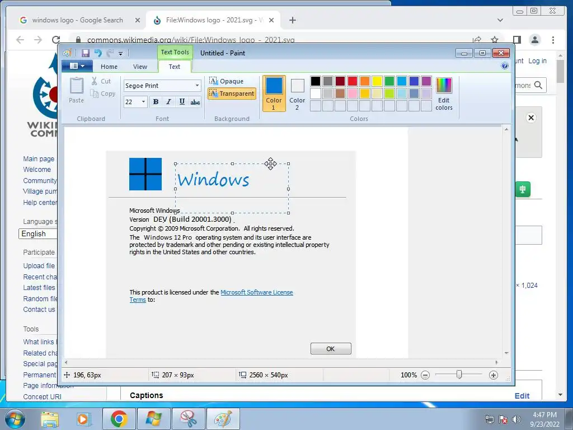
Task: Click the Redo arrow in Paint's title bar
Action: pos(110,53)
